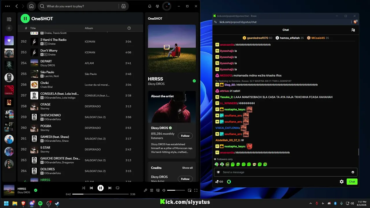Toggle saved checkmark in the playback bar
Viewport: 370px width, 208px height.
pyautogui.click(x=36, y=190)
